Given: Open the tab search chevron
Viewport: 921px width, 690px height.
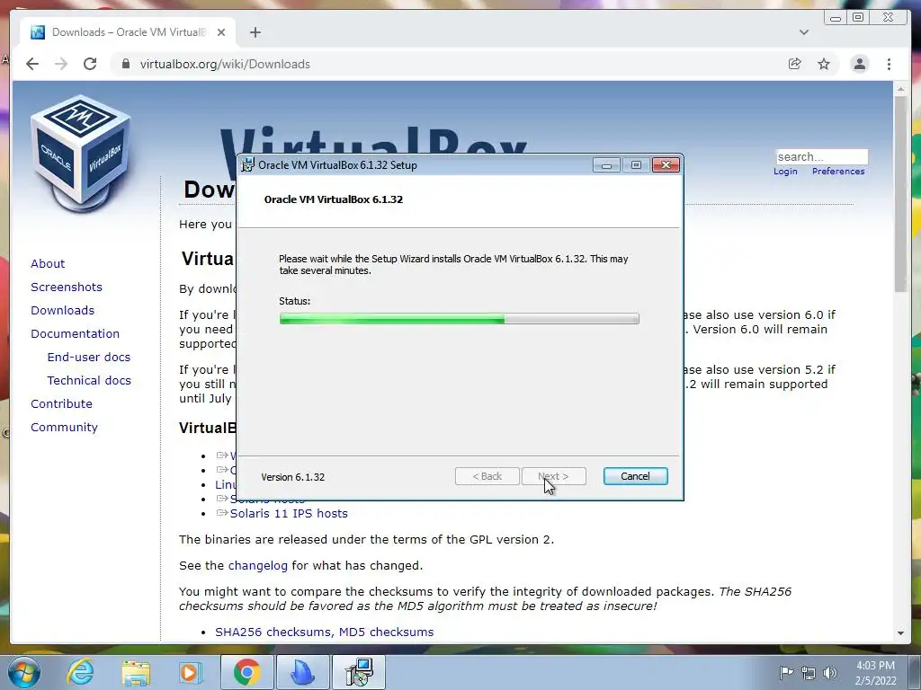Looking at the screenshot, I should pyautogui.click(x=803, y=32).
